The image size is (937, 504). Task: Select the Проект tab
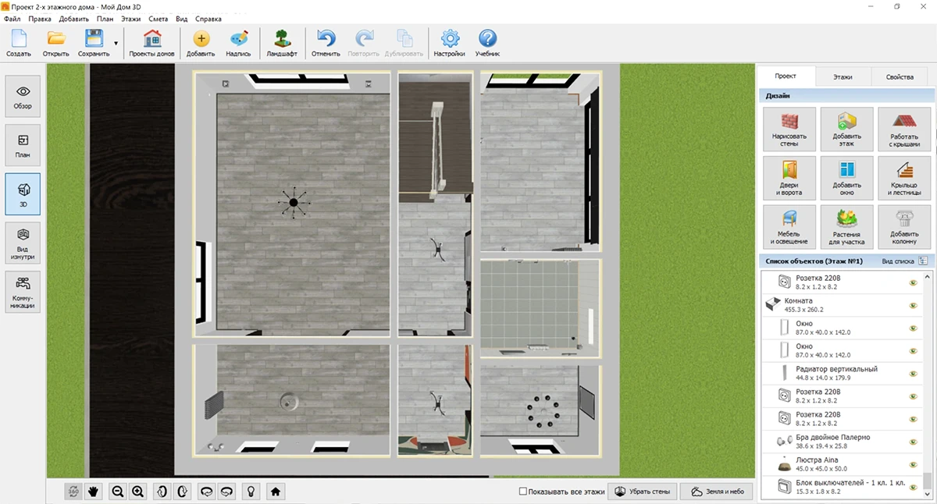click(x=786, y=76)
